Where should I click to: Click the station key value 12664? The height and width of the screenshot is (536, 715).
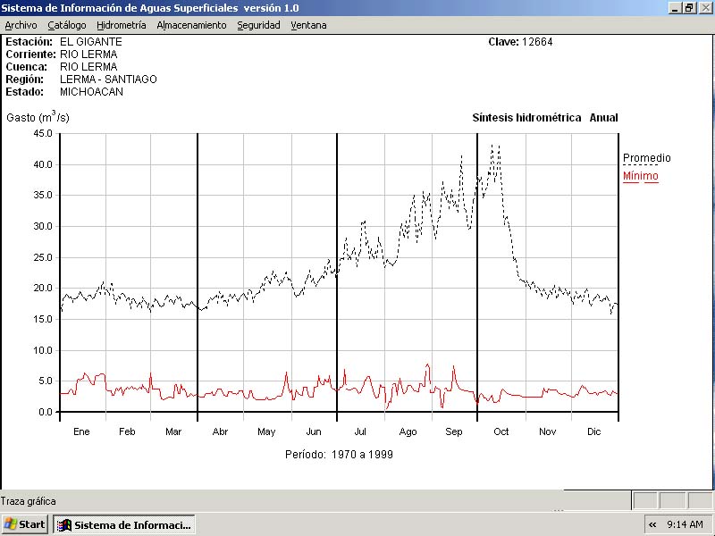pyautogui.click(x=537, y=42)
